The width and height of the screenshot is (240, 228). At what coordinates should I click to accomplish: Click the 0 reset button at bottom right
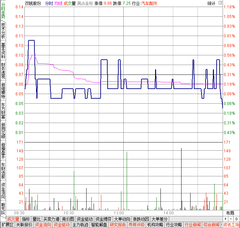[x=236, y=219]
